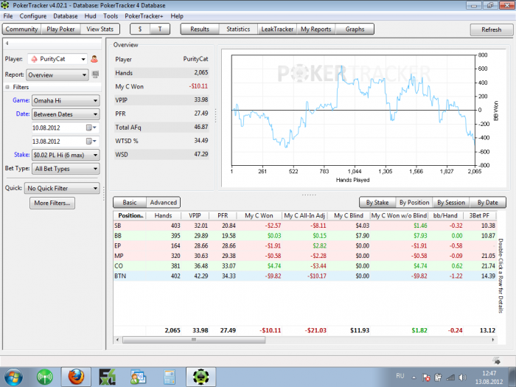Screen dimensions: 516x387
Task: Collapse the left sidebar panel arrow
Action: 7,43
